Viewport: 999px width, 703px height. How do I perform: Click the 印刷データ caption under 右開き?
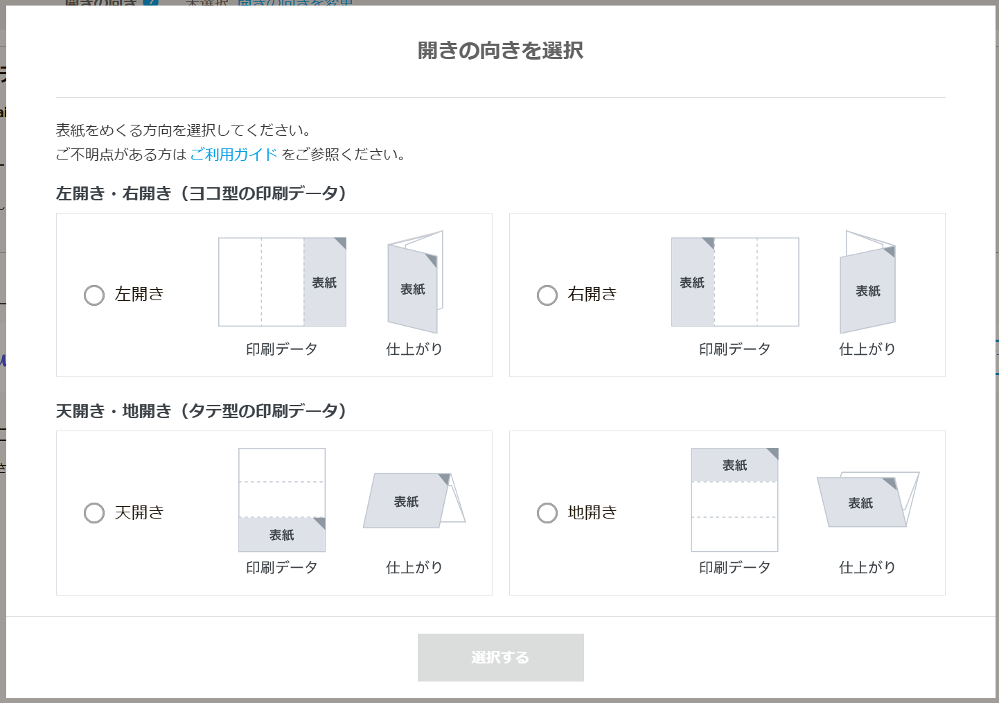click(x=735, y=349)
